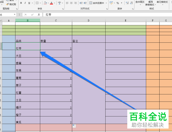Open Insert Function fx
This screenshot has width=172, height=132.
[x=39, y=14]
